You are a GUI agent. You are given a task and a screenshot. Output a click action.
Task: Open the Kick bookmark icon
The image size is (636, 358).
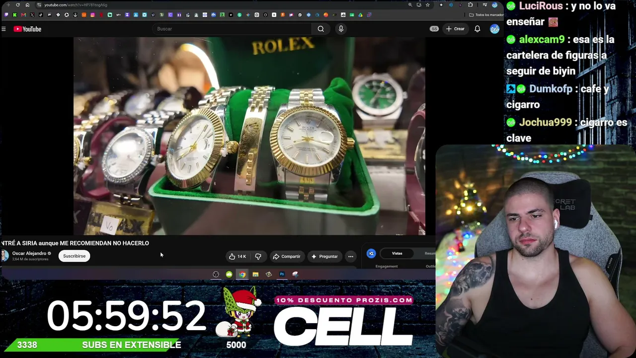click(14, 15)
